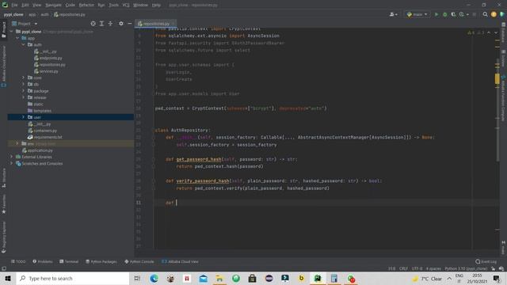Expand the package folder
Viewport: 507px width, 285px height.
(x=23, y=91)
